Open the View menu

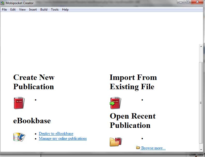22,10
